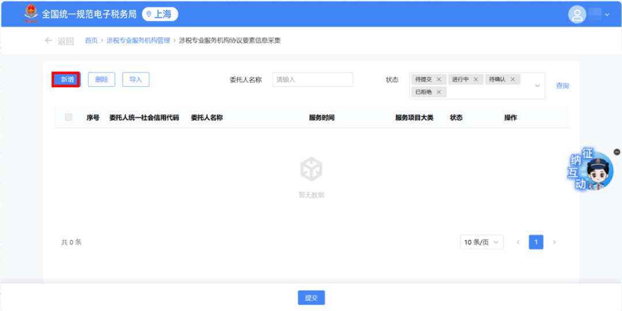
Task: Expand the 状态 multi-select dropdown
Action: [x=538, y=86]
